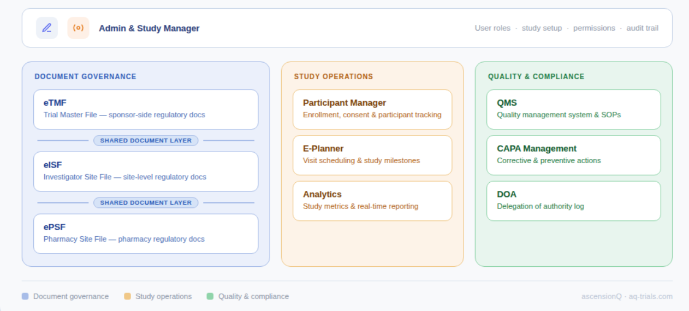Open the DOA delegation of authority card

tap(573, 201)
